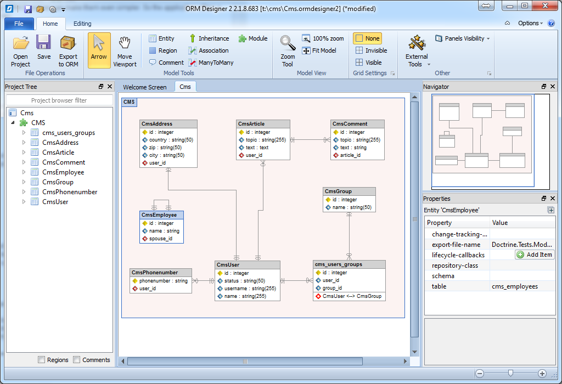Select the Arrow tool

[99, 50]
